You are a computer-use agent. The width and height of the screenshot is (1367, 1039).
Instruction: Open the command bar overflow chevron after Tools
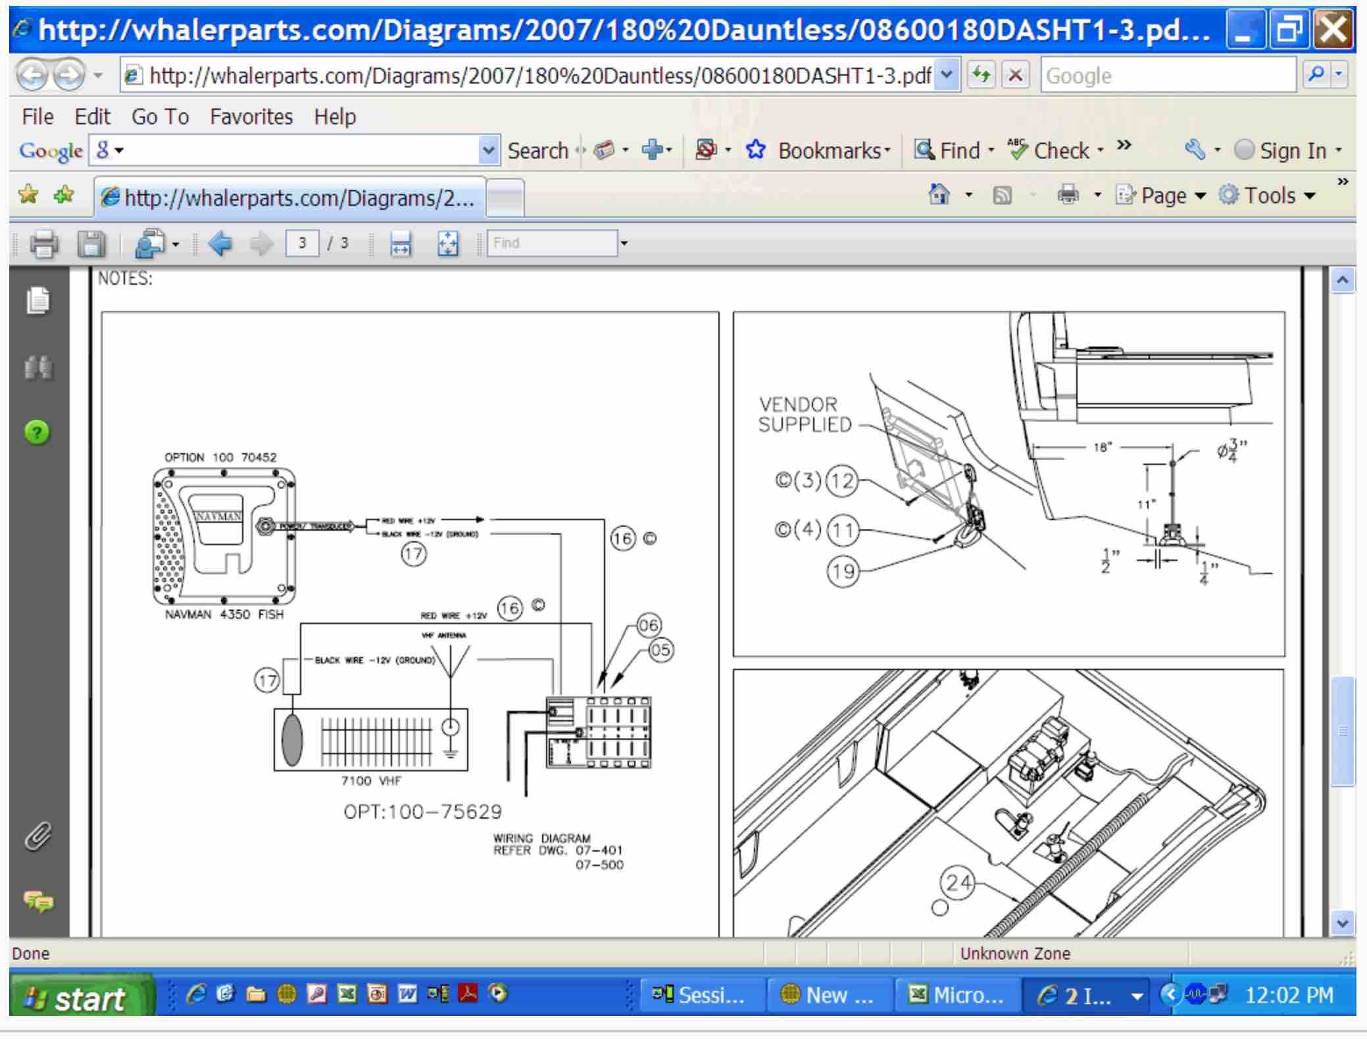point(1343,181)
